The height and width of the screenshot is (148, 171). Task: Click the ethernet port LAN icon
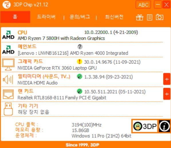[x=8, y=94]
